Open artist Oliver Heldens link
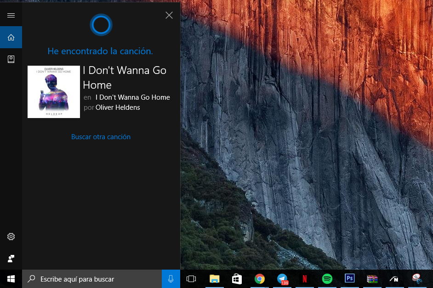 pyautogui.click(x=118, y=107)
